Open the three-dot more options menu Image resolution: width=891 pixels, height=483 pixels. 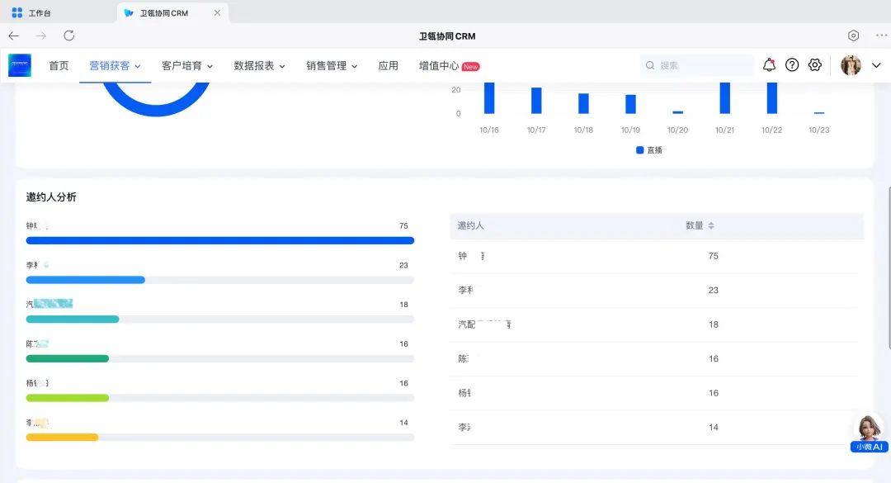point(881,36)
